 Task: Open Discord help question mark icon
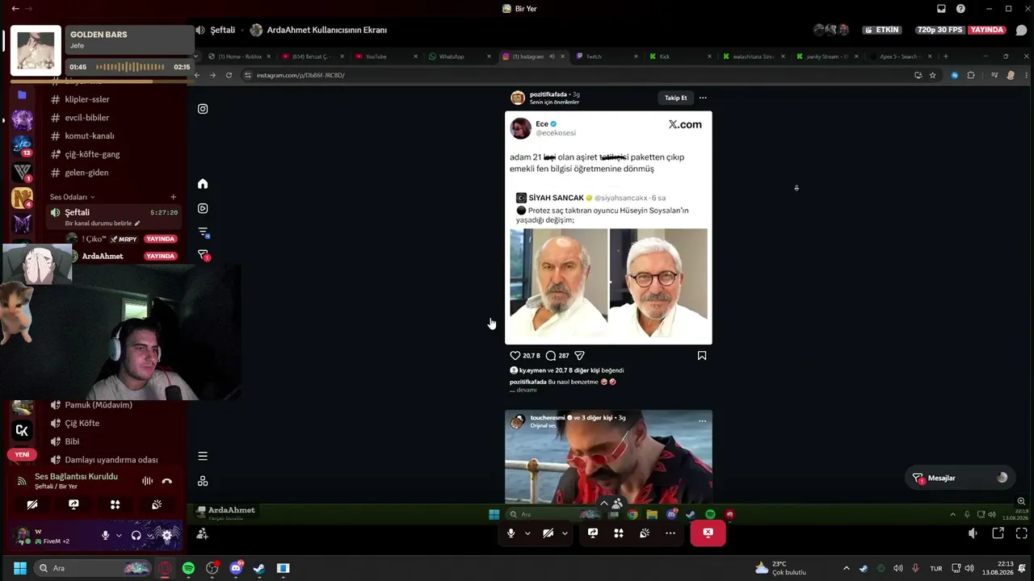(x=960, y=9)
